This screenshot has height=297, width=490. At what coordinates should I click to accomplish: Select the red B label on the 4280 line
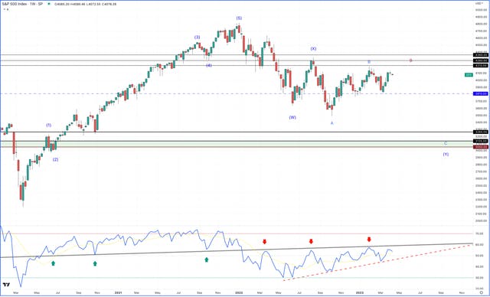pos(410,60)
